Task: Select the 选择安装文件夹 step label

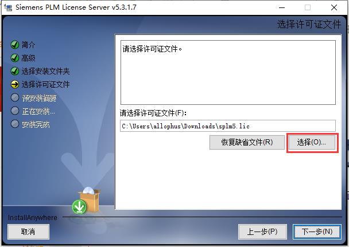Action: tap(45, 71)
